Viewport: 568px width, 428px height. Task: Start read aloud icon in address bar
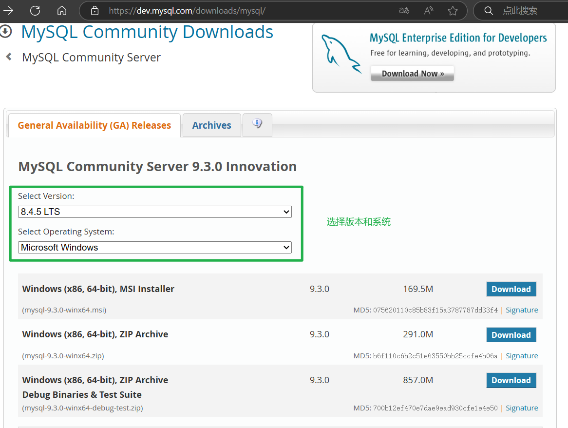tap(429, 11)
